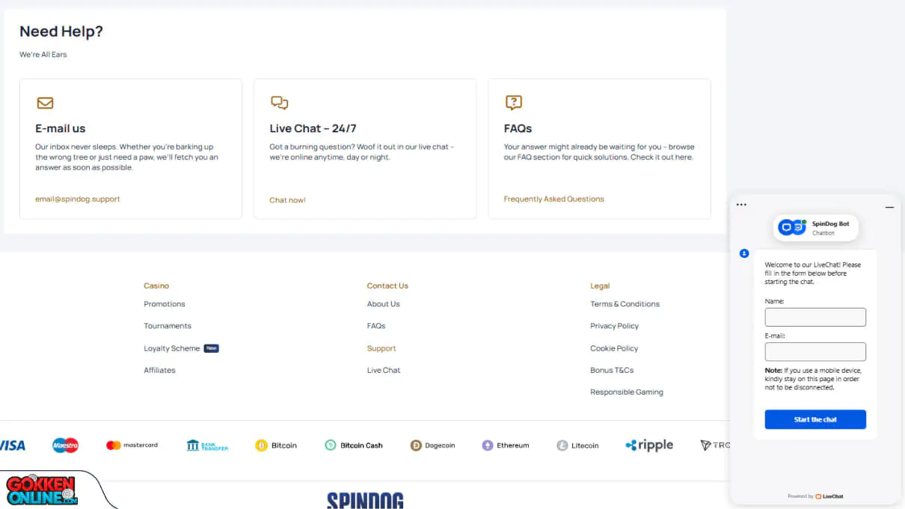Image resolution: width=905 pixels, height=509 pixels.
Task: Open the Chat now! link
Action: tap(287, 200)
